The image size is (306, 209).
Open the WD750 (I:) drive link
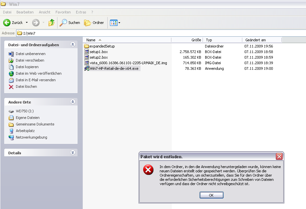click(x=25, y=111)
